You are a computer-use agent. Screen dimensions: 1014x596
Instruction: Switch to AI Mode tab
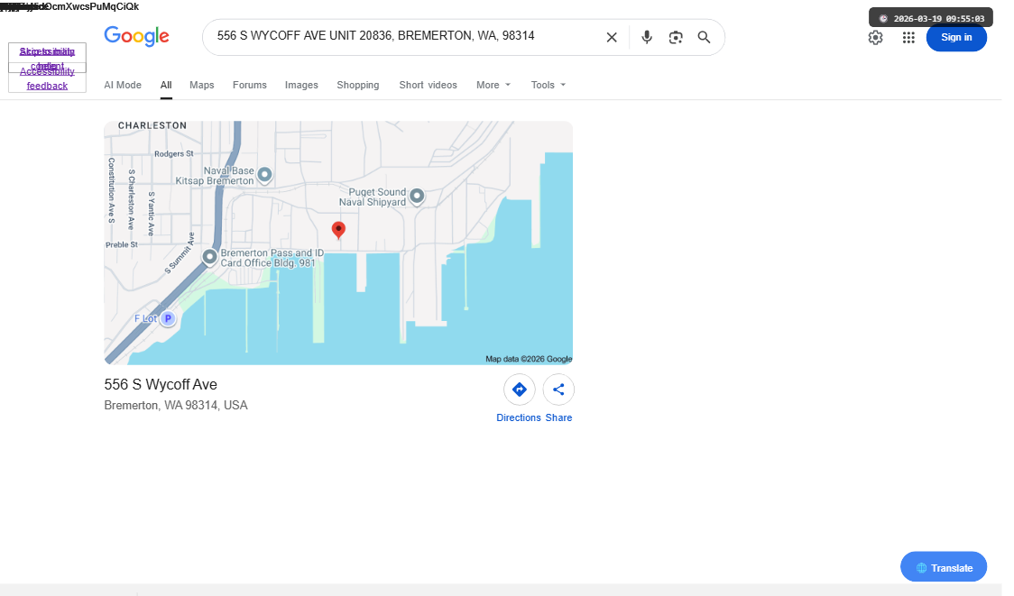click(x=123, y=85)
